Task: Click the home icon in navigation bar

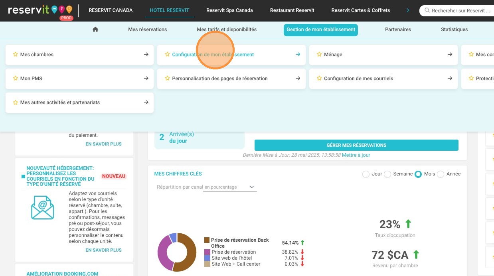Action: point(95,30)
